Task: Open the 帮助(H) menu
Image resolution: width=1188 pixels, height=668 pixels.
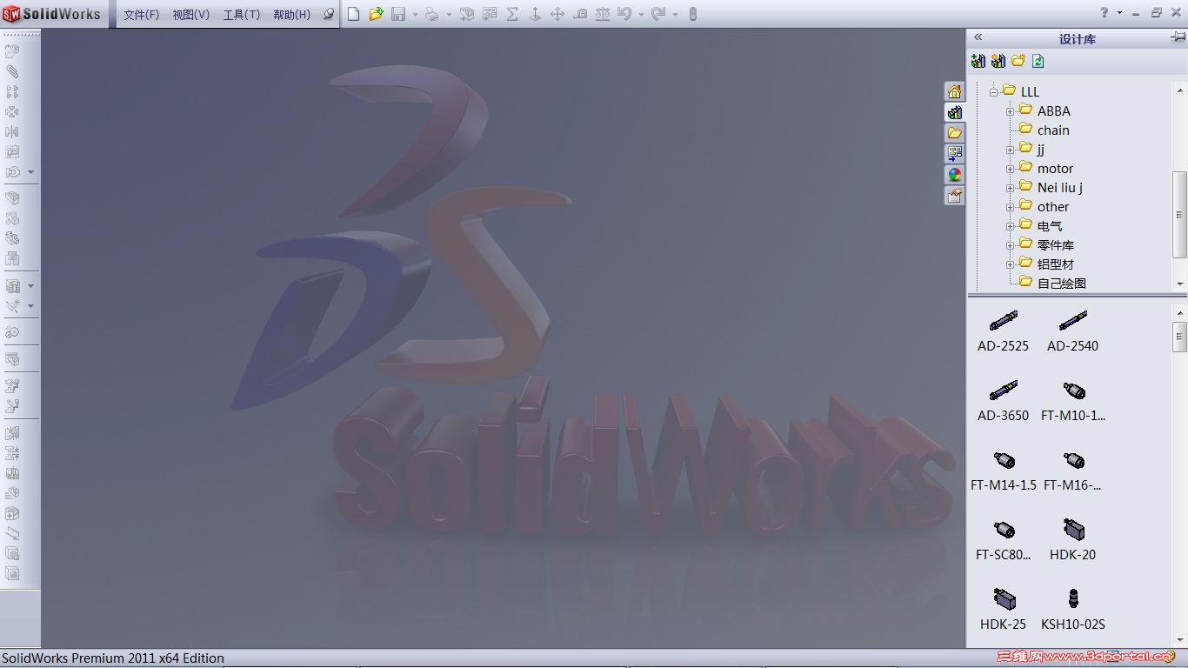Action: 292,15
